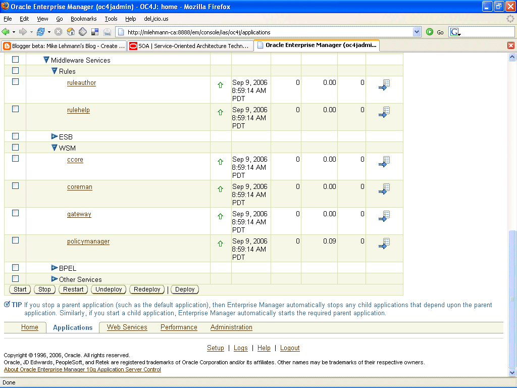Open application-defined MBeans icon for policymanager
The width and height of the screenshot is (517, 388).
tap(384, 244)
